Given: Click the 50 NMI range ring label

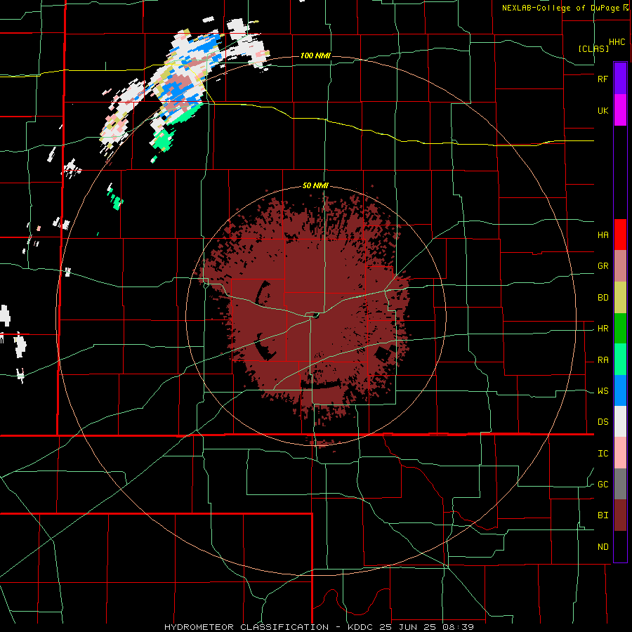Looking at the screenshot, I should coord(315,186).
